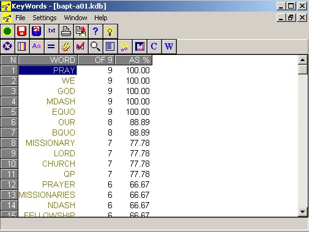Click the Aa font settings icon

coord(37,46)
